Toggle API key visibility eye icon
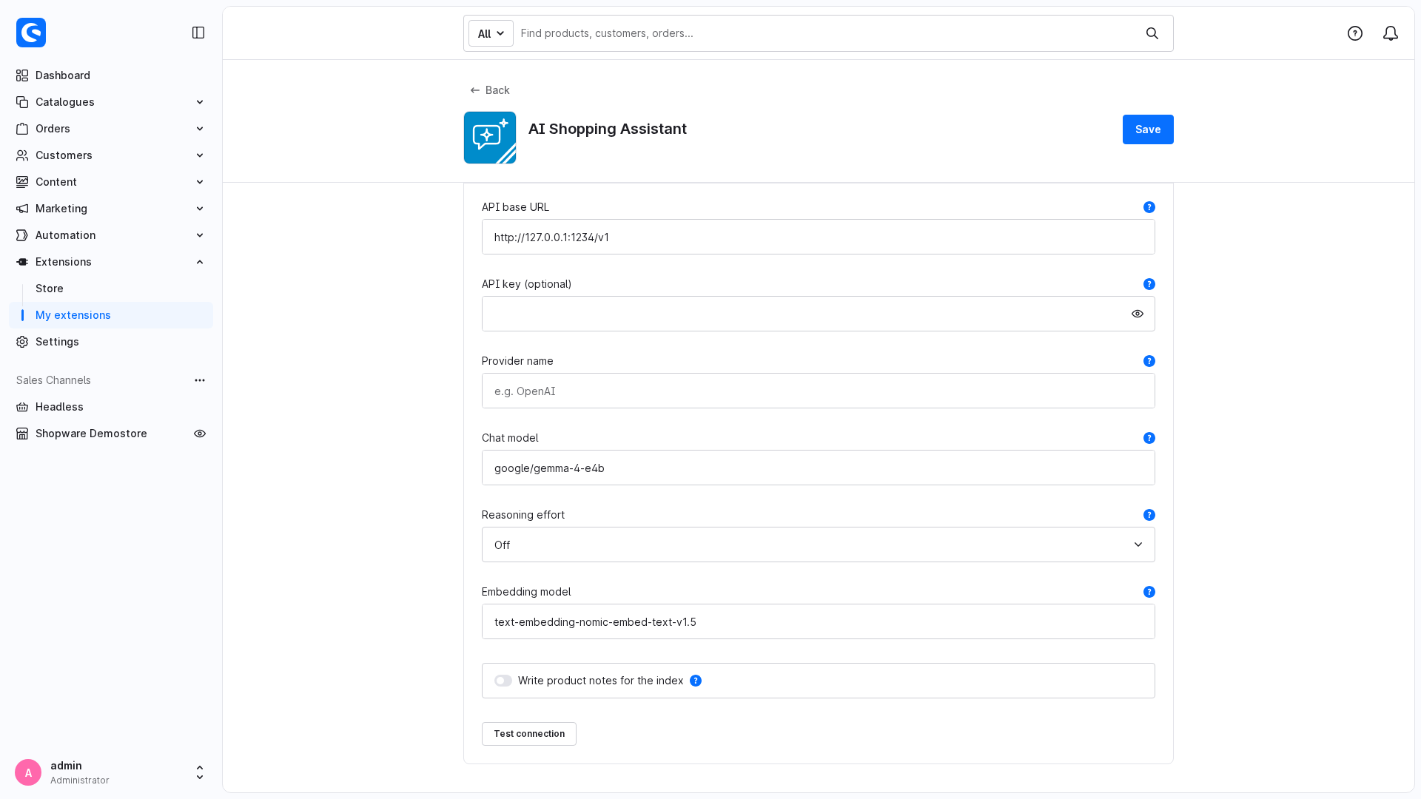The height and width of the screenshot is (799, 1421). pyautogui.click(x=1138, y=314)
